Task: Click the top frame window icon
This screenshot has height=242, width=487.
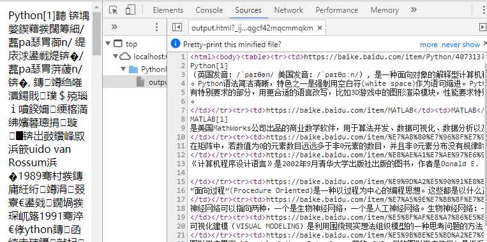Action: pyautogui.click(x=118, y=43)
